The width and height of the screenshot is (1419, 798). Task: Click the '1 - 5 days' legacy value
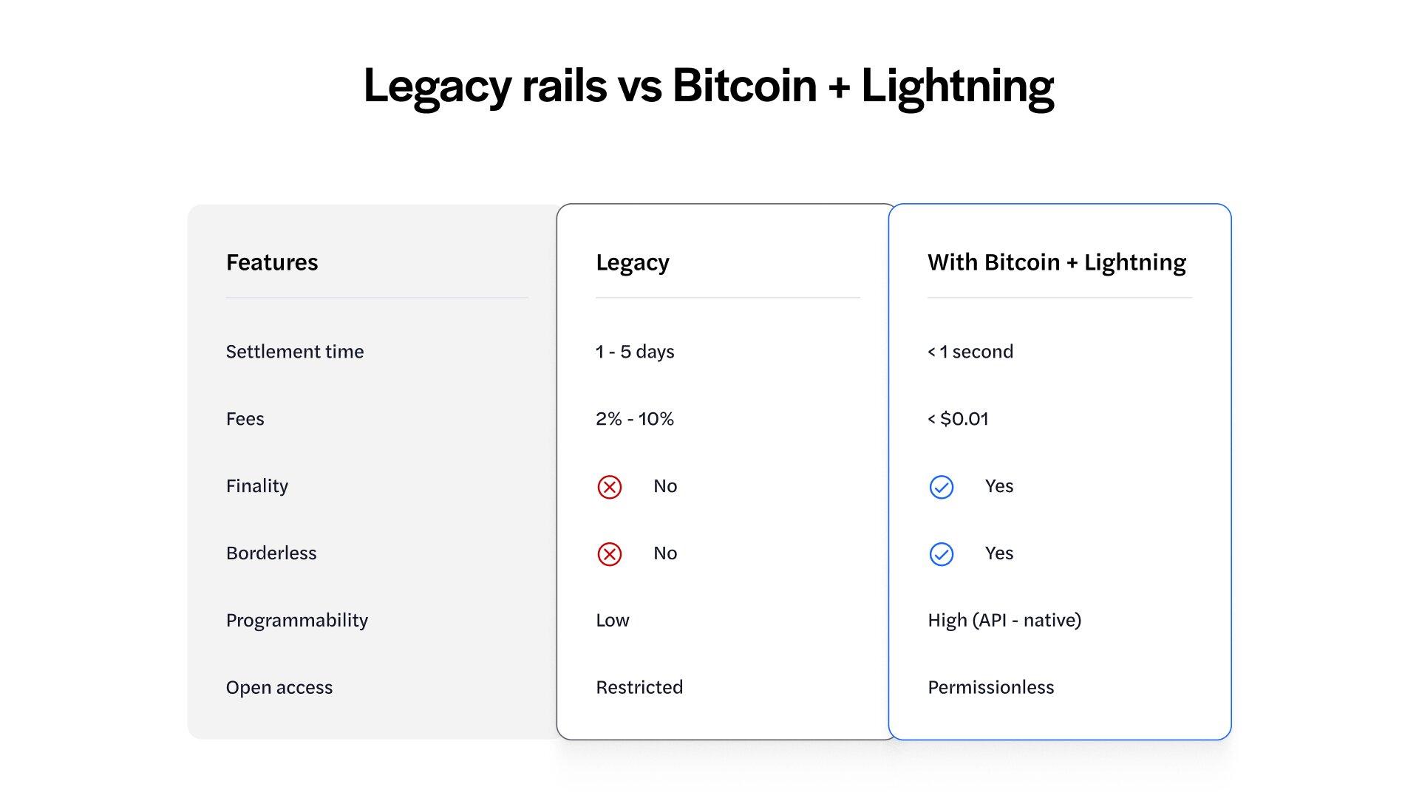tap(635, 352)
